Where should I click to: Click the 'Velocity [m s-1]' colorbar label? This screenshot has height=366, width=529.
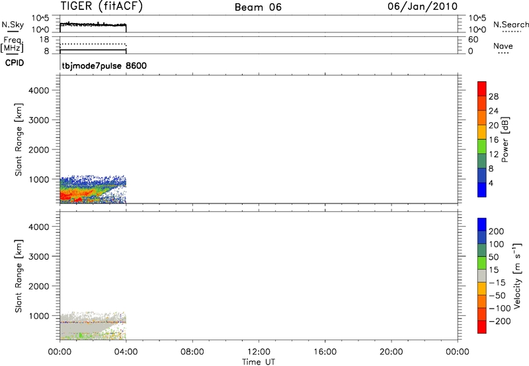pyautogui.click(x=517, y=276)
